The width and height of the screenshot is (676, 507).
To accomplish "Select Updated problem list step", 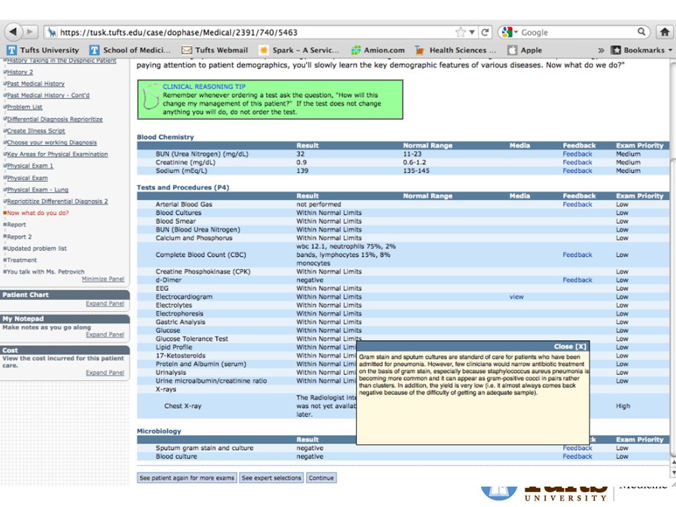I will [37, 249].
